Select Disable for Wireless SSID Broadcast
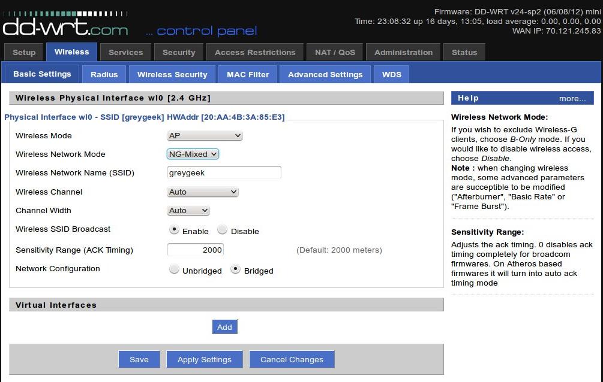Screen dimensions: 603x382 click(223, 230)
